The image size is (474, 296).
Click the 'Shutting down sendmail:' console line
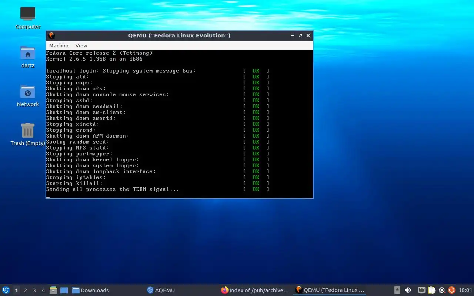click(84, 106)
